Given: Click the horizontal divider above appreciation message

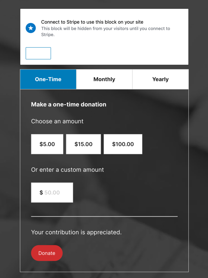Looking at the screenshot, I should [104, 216].
